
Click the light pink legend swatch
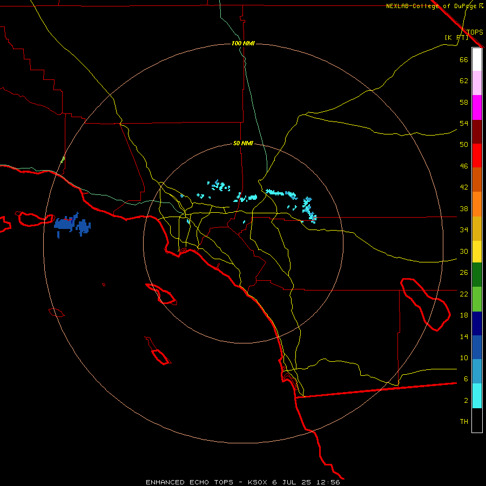coord(477,83)
